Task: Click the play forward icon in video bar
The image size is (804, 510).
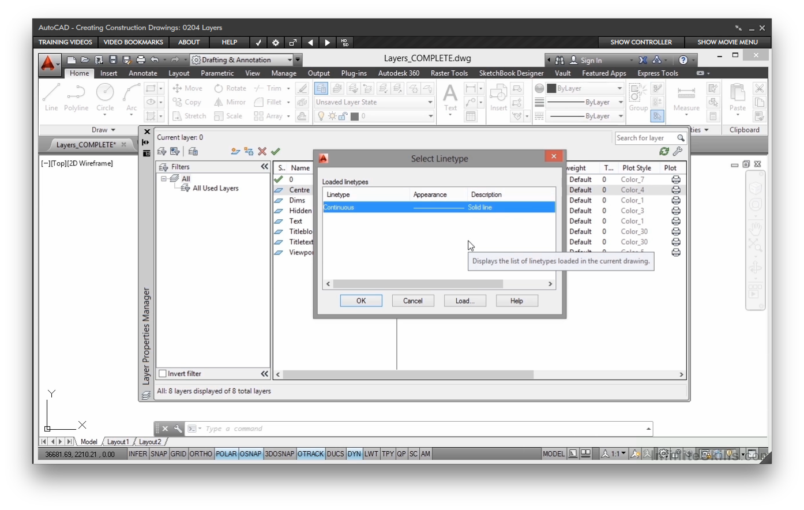Action: (x=328, y=42)
